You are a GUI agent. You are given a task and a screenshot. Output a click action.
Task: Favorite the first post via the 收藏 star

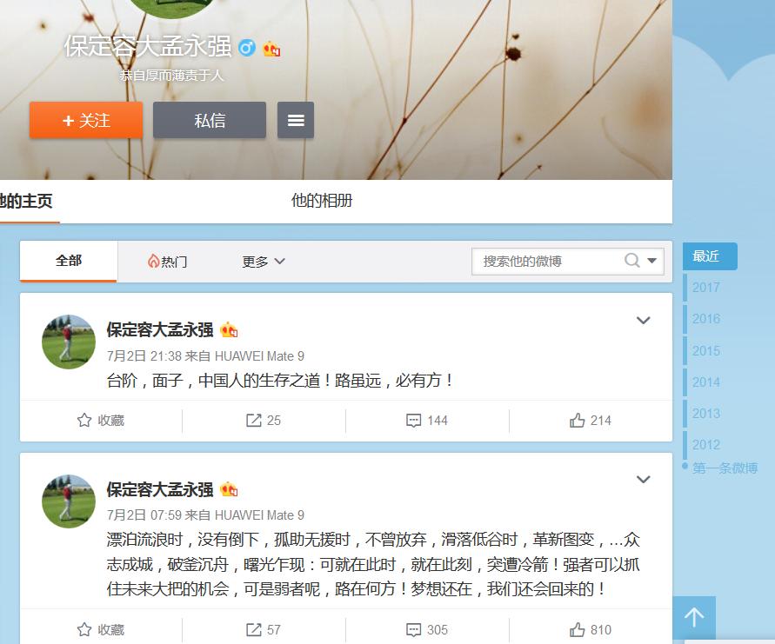click(101, 421)
